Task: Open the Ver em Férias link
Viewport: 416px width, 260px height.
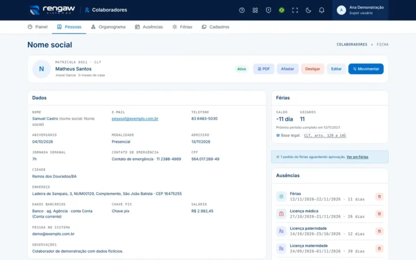Action: point(357,157)
